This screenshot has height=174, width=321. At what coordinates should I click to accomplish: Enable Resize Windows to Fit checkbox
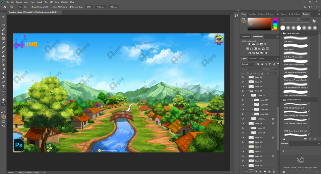[31, 7]
